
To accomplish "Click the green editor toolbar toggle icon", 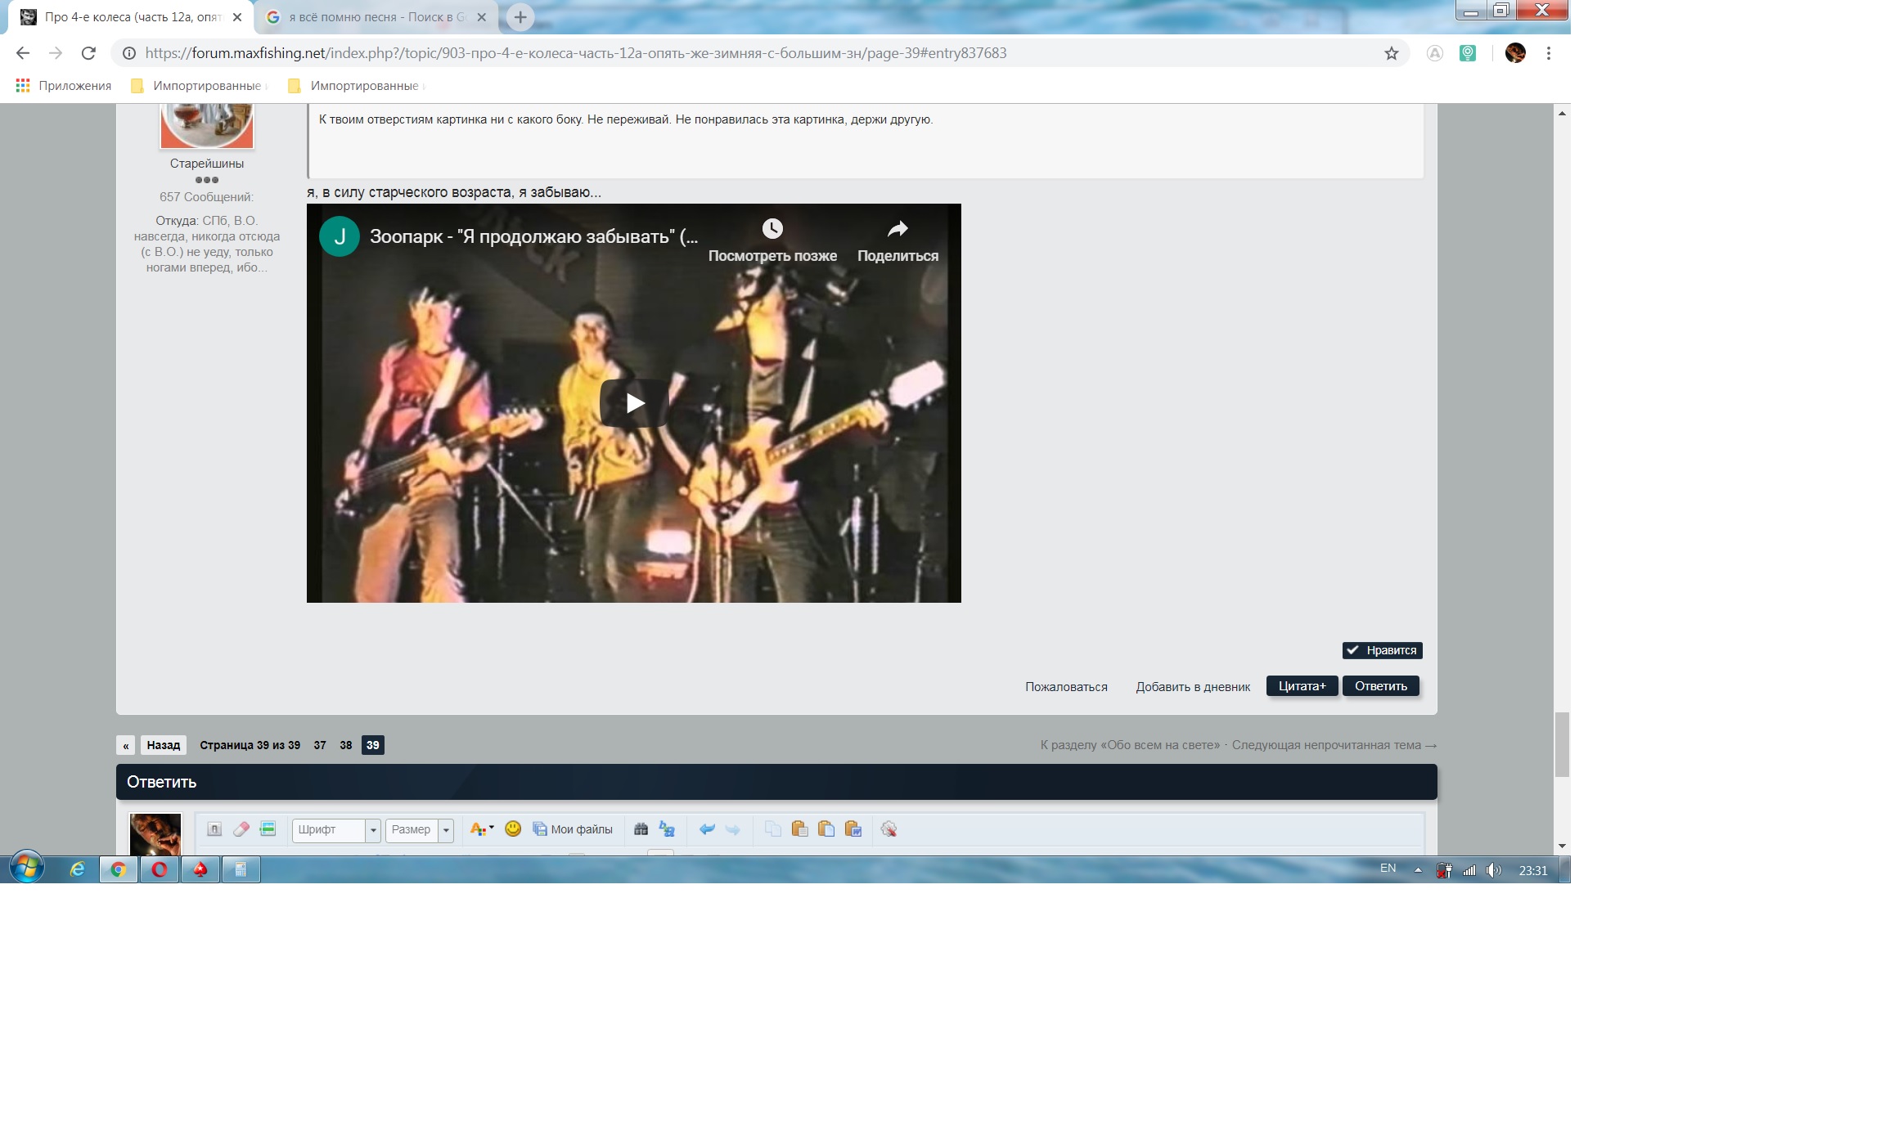I will (268, 829).
